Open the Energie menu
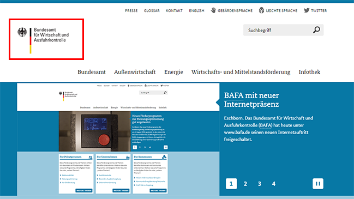This screenshot has height=199, width=354. [x=173, y=72]
